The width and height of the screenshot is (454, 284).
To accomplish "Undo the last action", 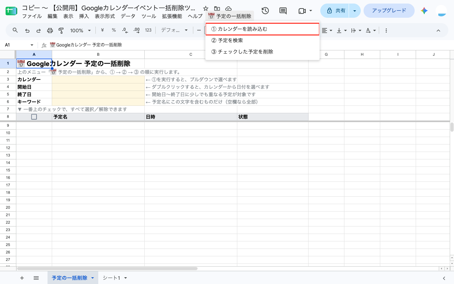I will 27,30.
